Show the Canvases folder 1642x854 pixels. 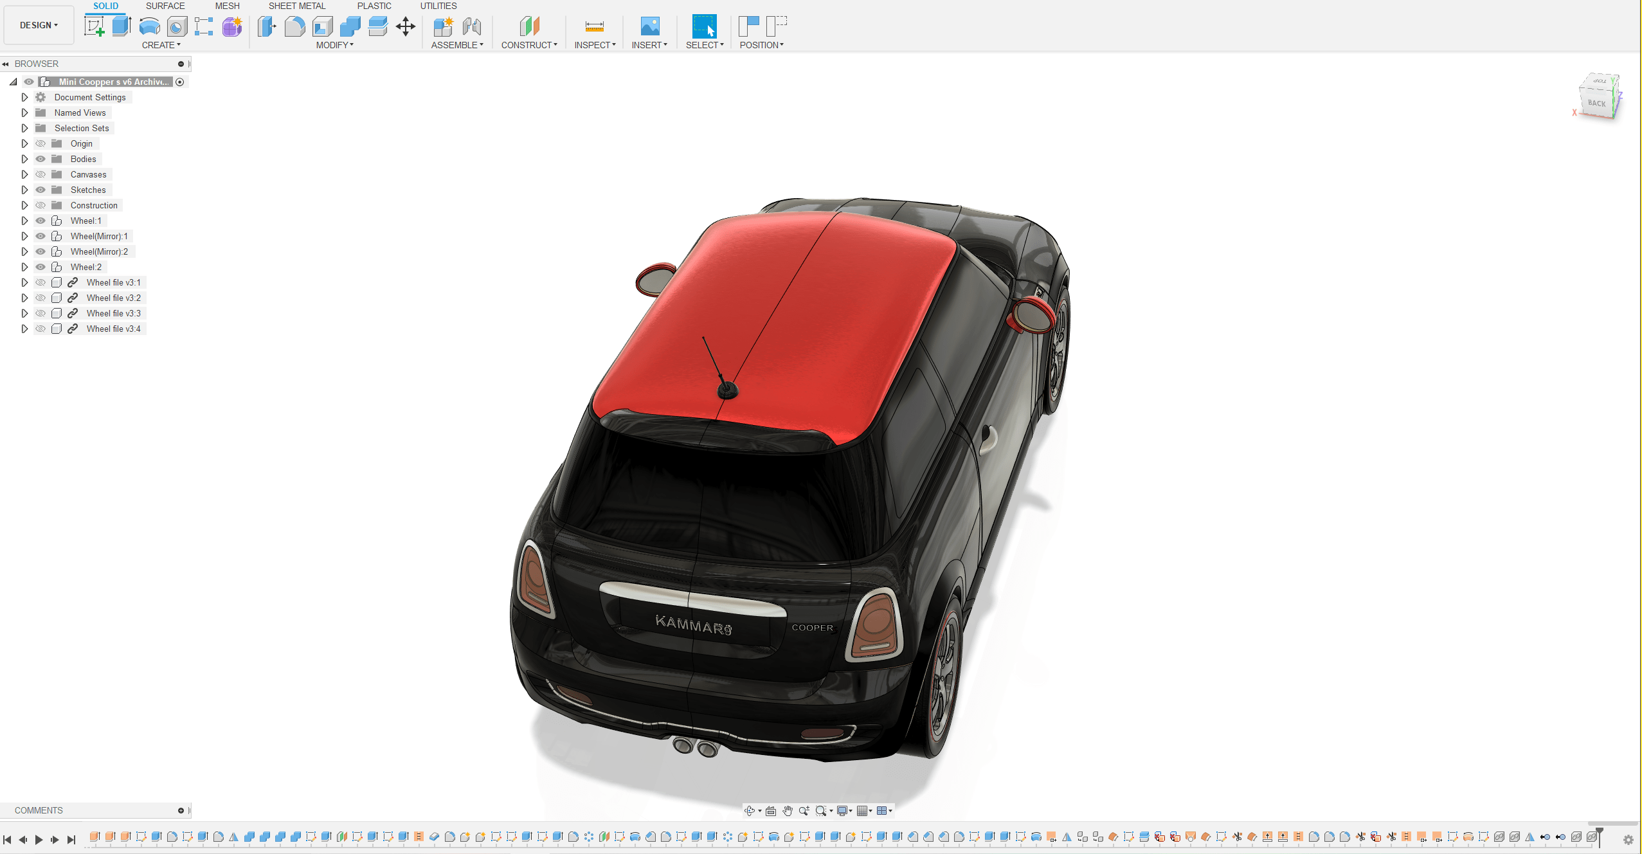tap(41, 174)
